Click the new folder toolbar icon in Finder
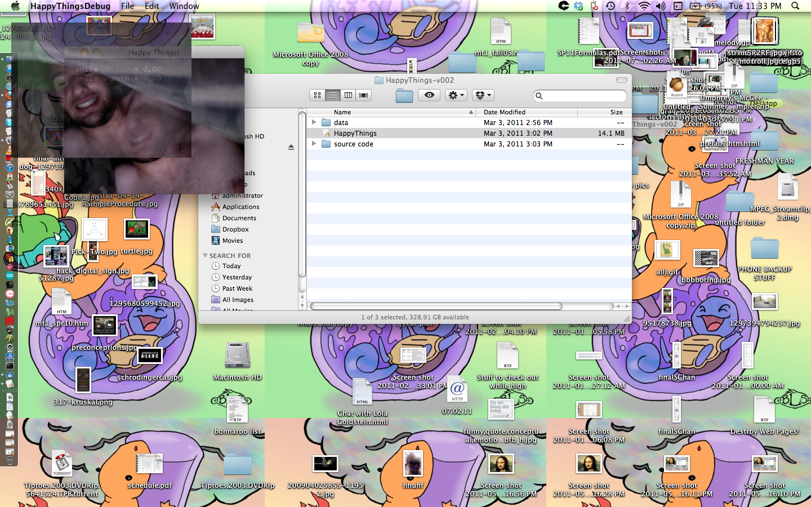 click(404, 96)
